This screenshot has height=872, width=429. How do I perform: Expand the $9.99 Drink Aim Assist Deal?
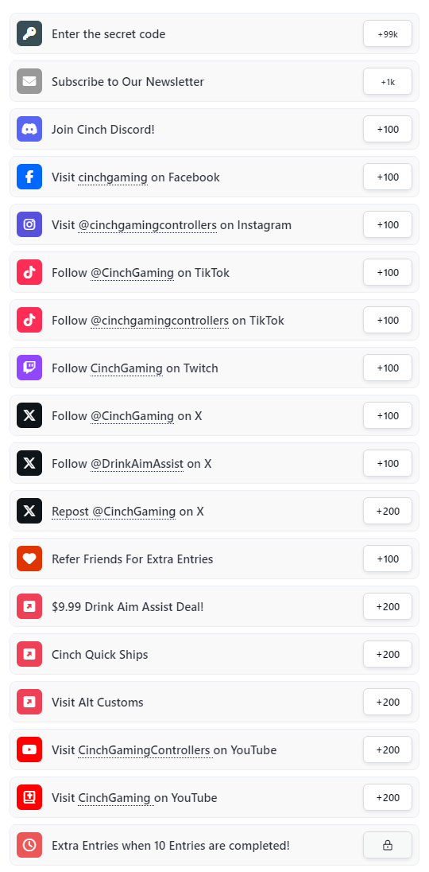click(214, 606)
